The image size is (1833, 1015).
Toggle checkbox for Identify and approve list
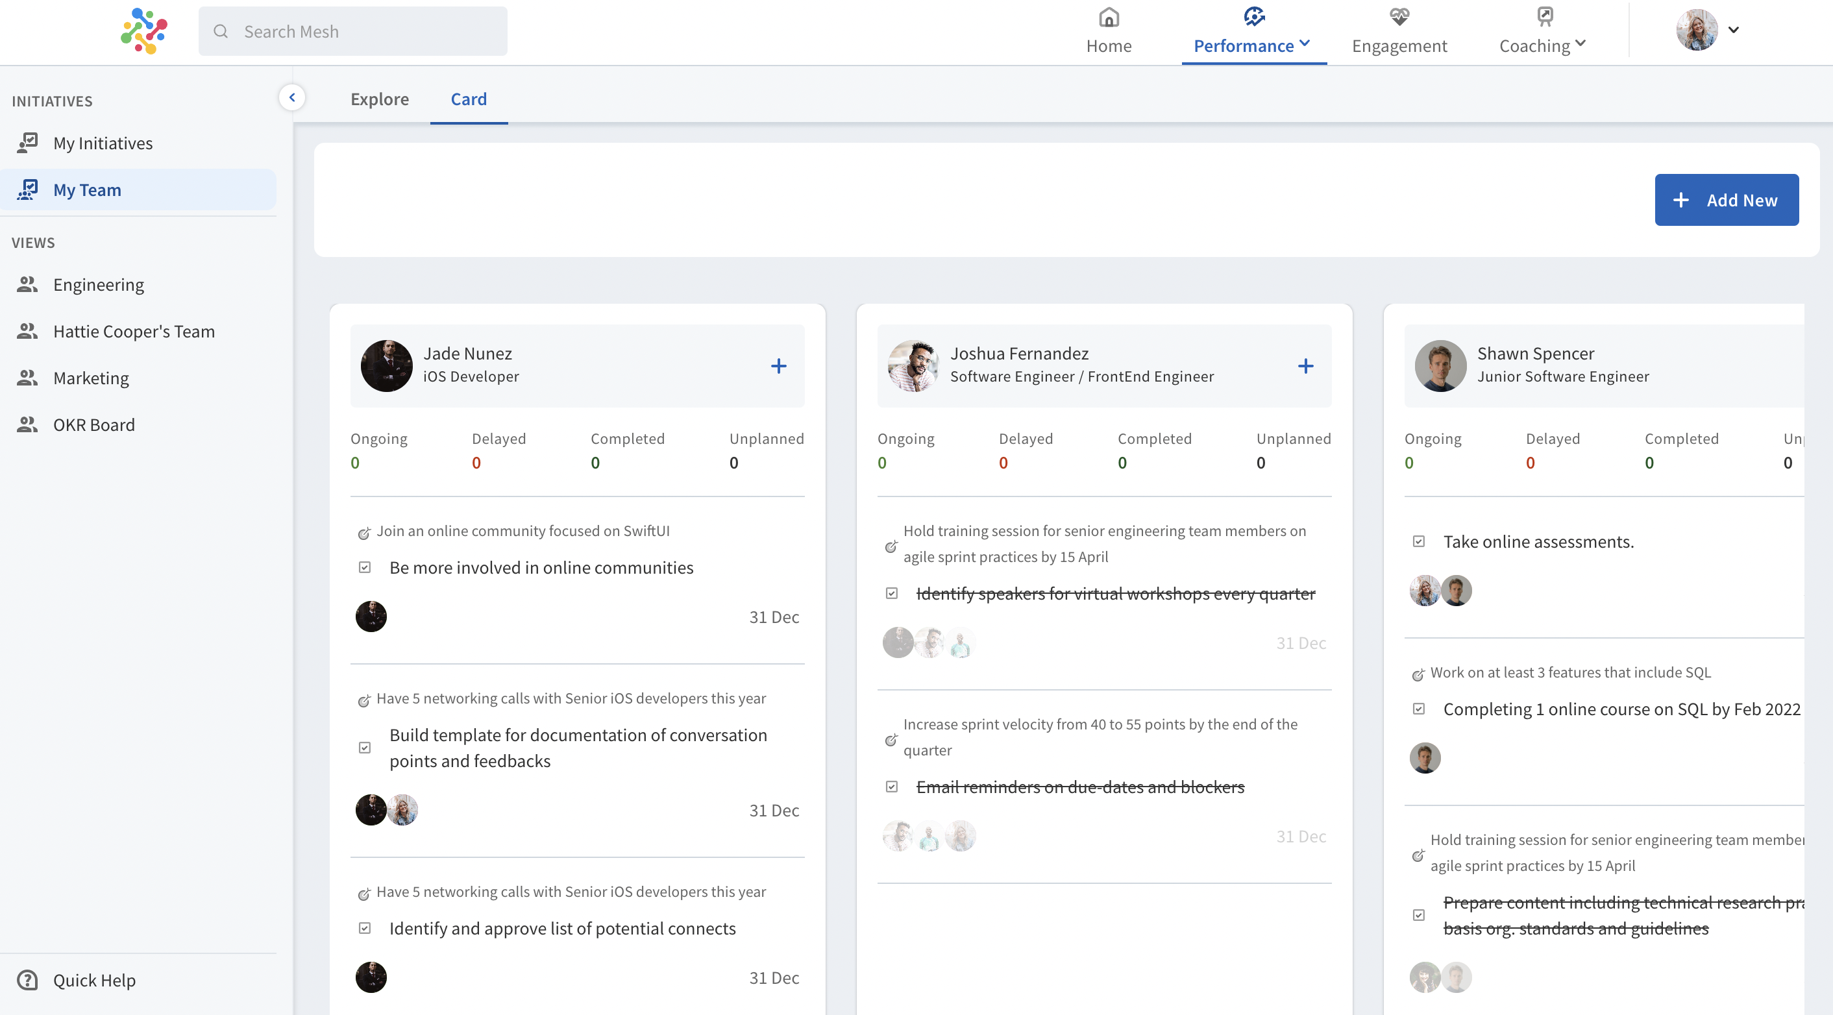[x=365, y=928]
